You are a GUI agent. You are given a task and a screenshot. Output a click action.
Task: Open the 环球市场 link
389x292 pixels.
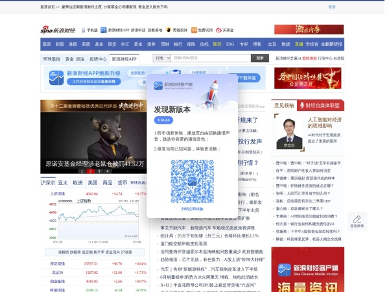tap(138, 183)
